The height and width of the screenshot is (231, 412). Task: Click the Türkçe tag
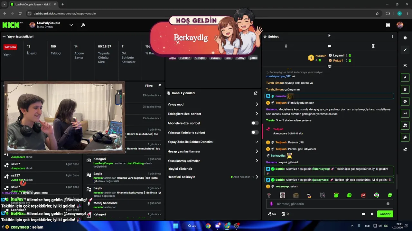coord(215,58)
